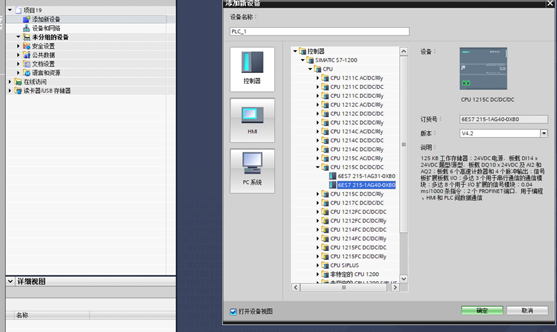Viewport: 557px width, 332px height.
Task: Click the 公共数据 folder icon
Action: (x=26, y=55)
